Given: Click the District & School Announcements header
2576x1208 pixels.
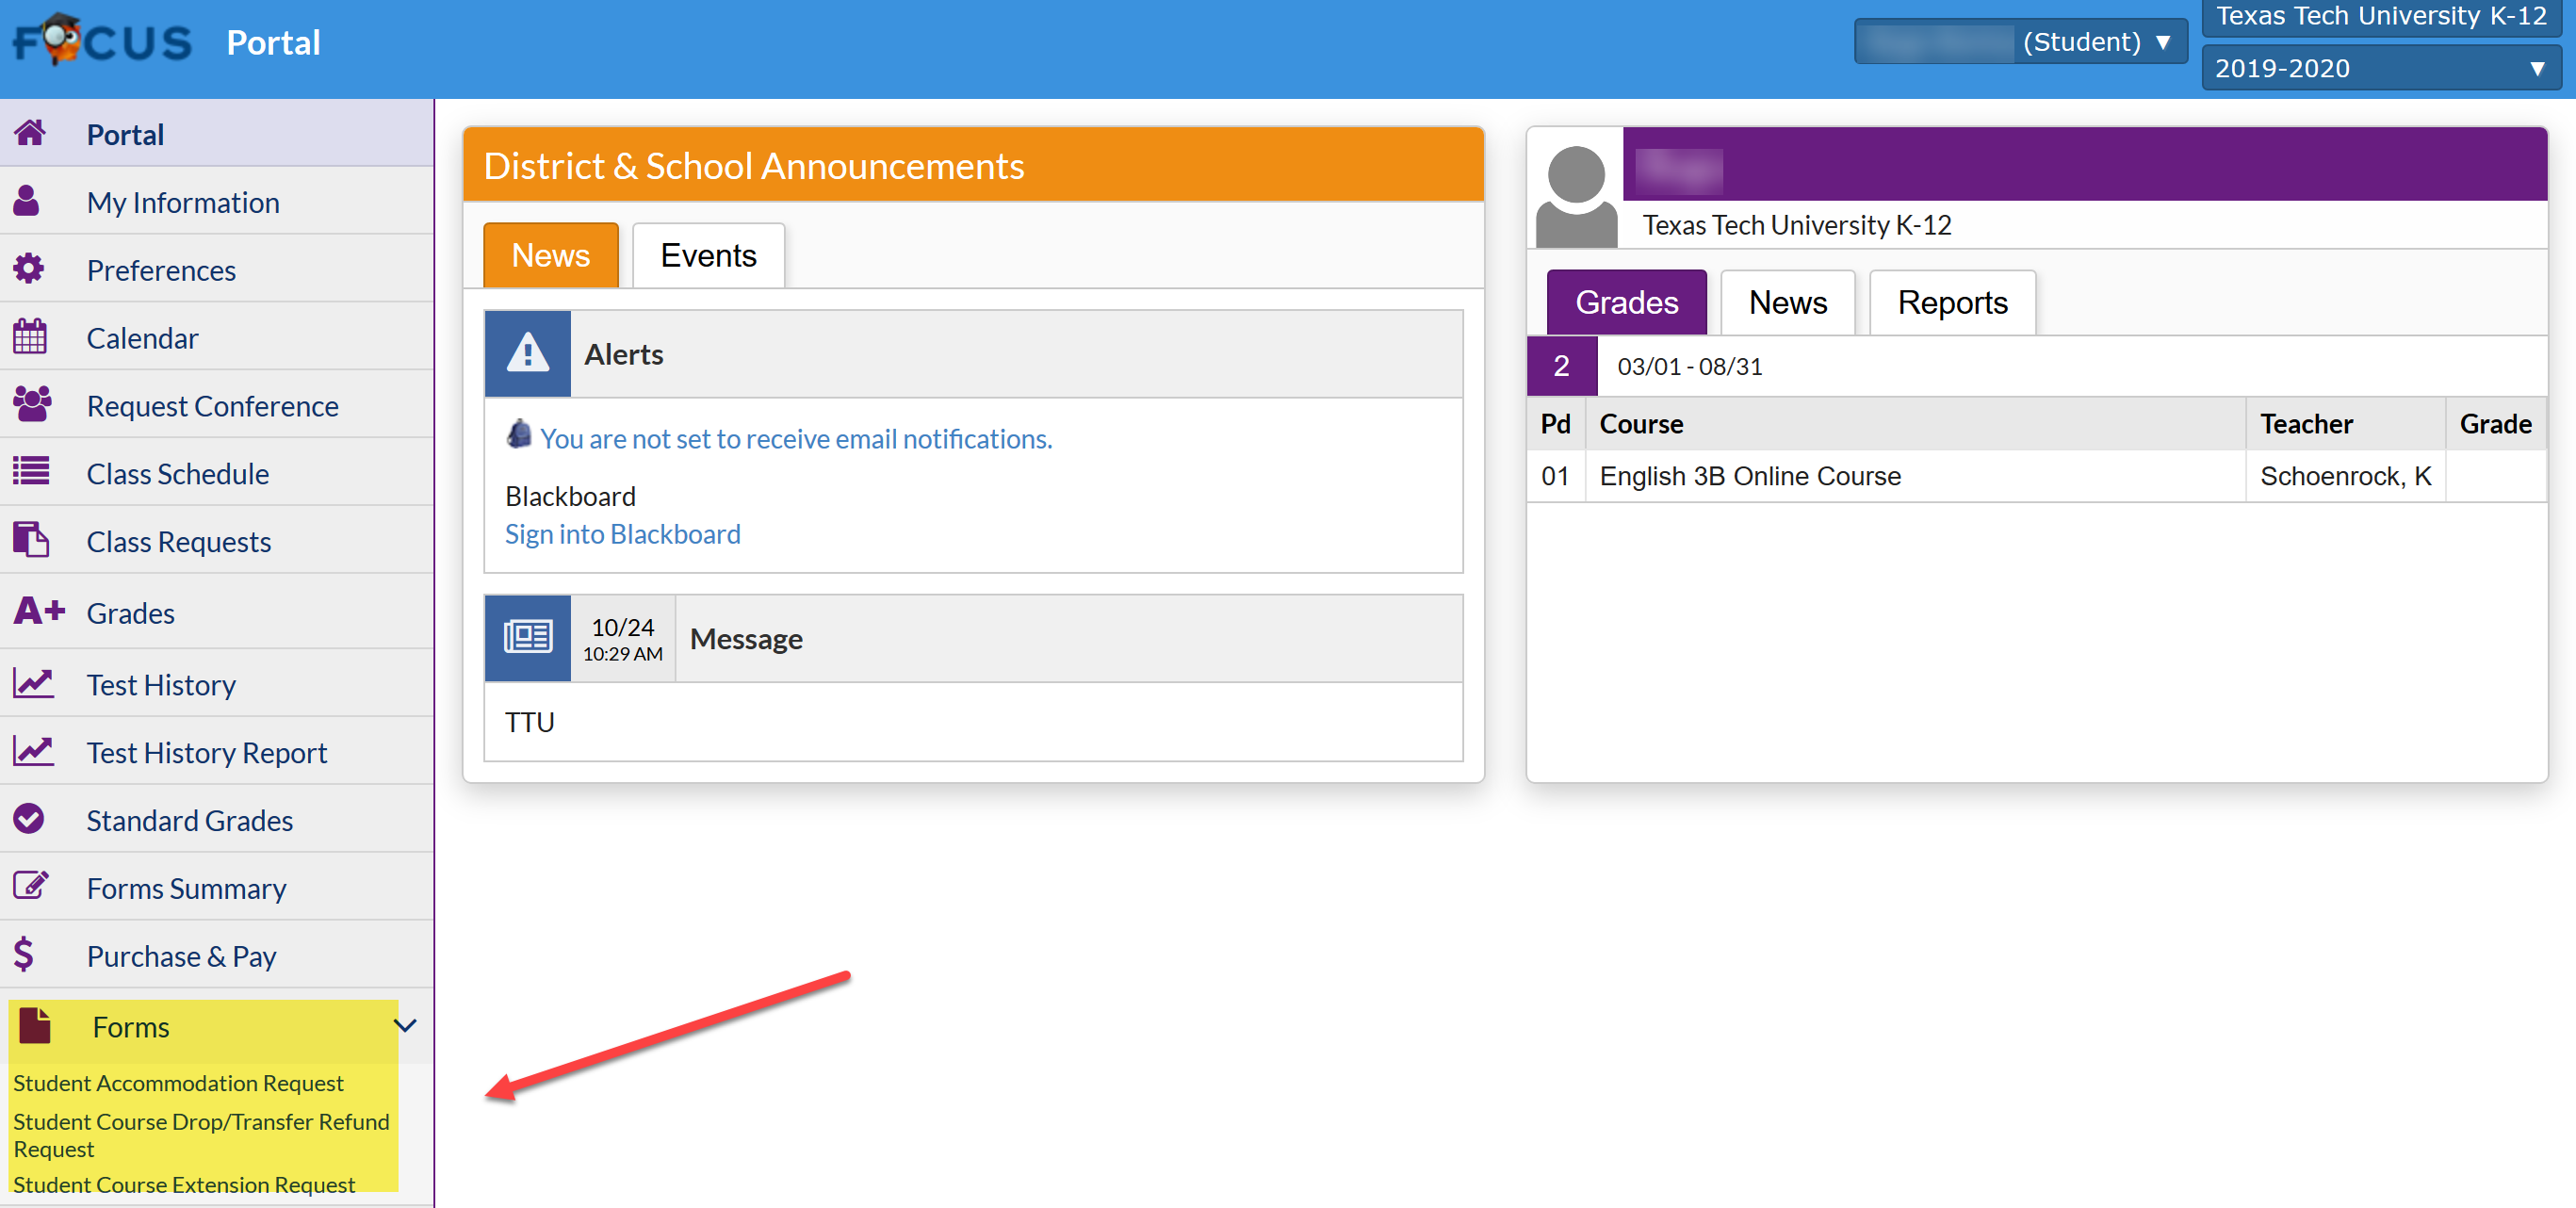Looking at the screenshot, I should point(972,165).
